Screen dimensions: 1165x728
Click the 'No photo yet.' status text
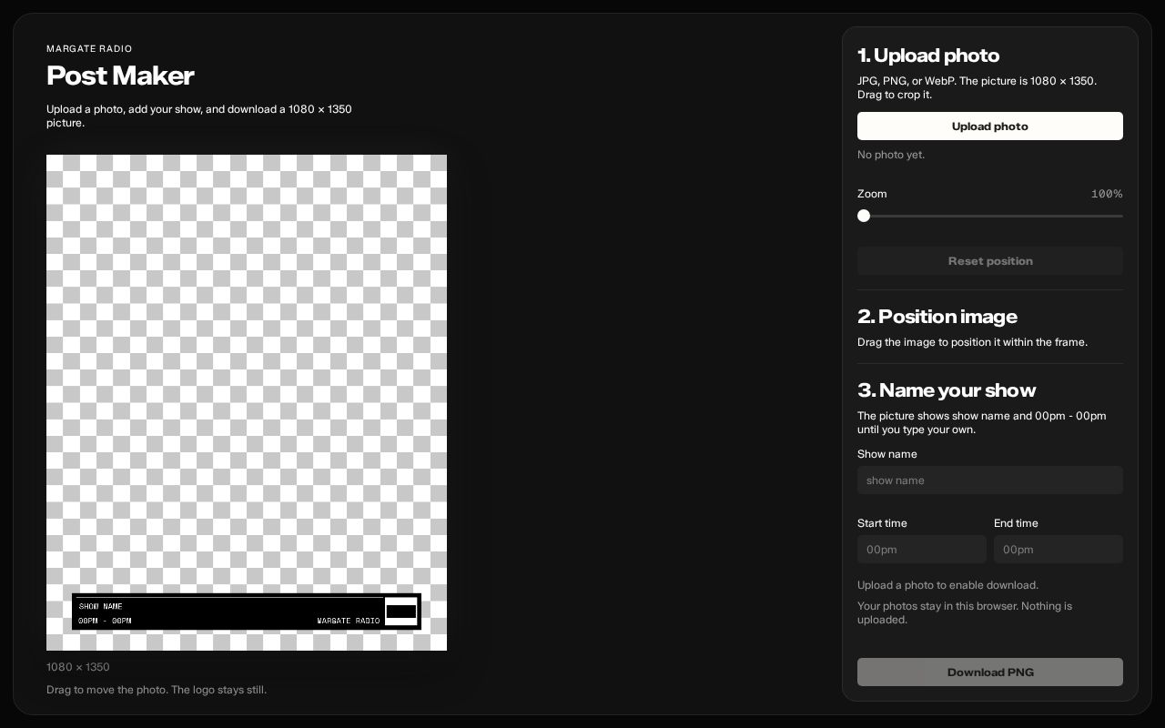coord(891,155)
